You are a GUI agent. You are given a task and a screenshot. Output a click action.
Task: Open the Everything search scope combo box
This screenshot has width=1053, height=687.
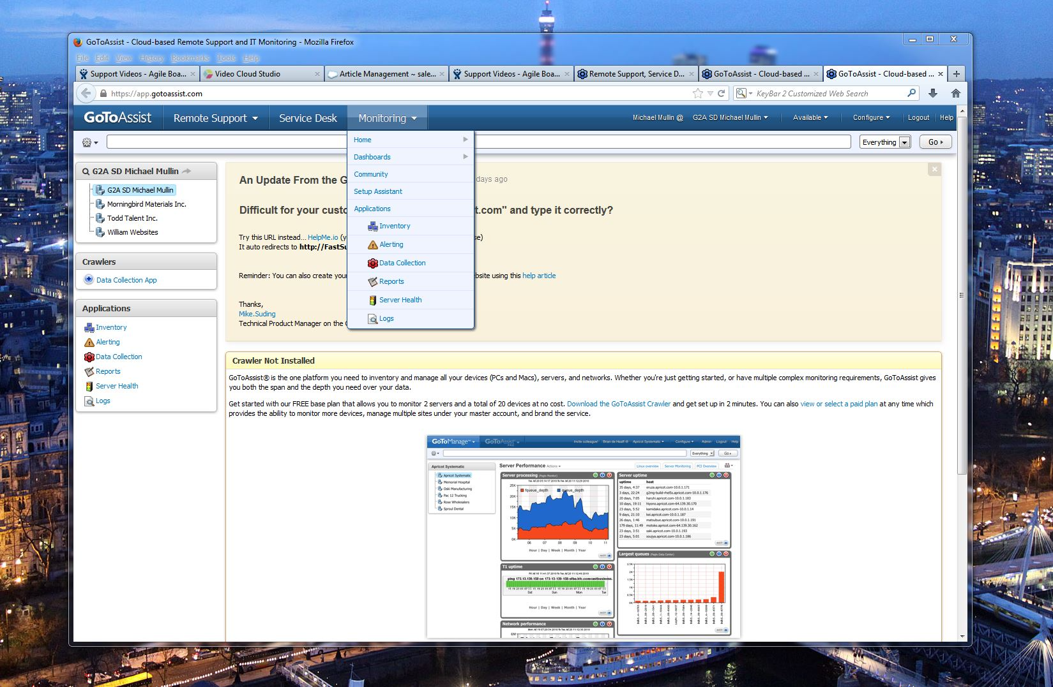click(x=885, y=142)
